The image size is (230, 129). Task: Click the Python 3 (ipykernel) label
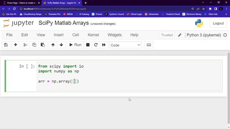pyautogui.click(x=204, y=35)
